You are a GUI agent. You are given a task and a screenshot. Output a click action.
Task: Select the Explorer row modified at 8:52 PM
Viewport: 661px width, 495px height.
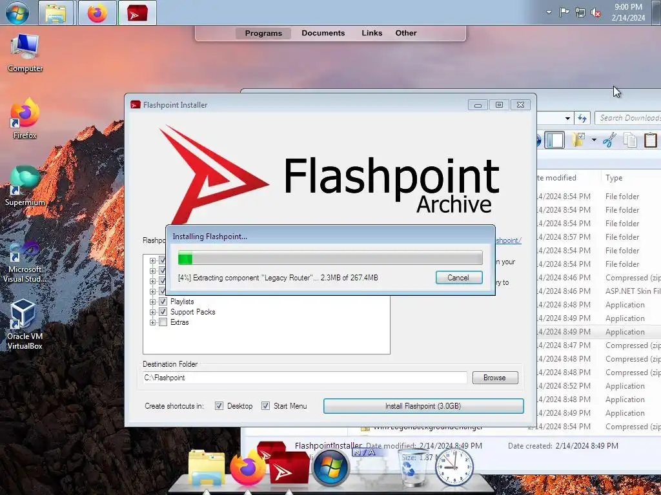point(598,386)
